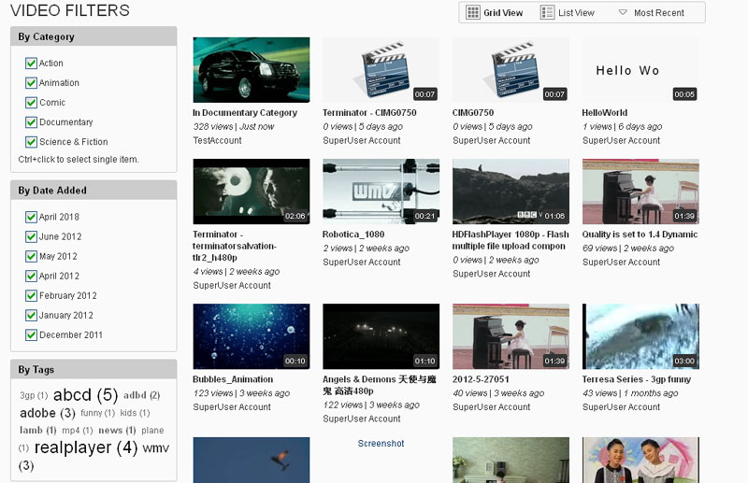Screen dimensions: 748x483
Task: Play the Bubbles_Animation video thumbnail
Action: (251, 336)
